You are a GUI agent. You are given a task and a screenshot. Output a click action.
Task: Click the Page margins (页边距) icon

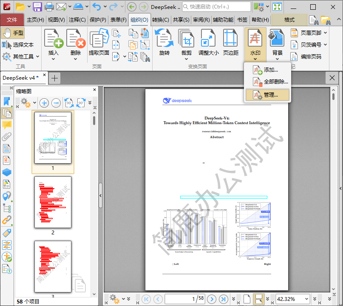pyautogui.click(x=230, y=42)
